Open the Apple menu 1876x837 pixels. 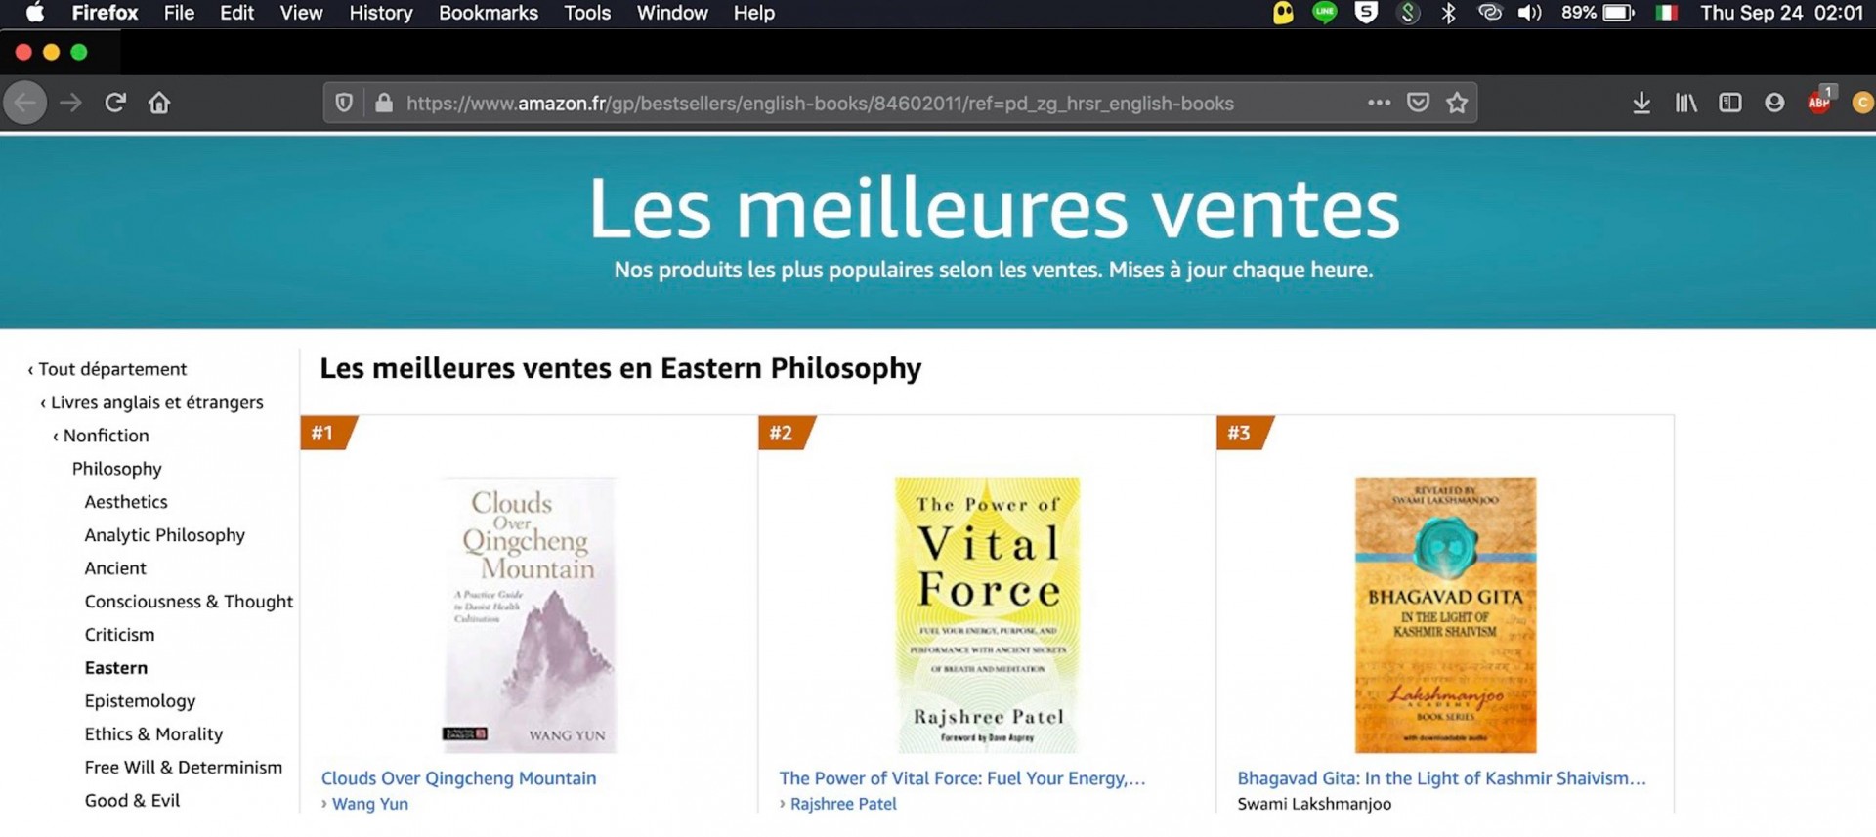pos(35,13)
